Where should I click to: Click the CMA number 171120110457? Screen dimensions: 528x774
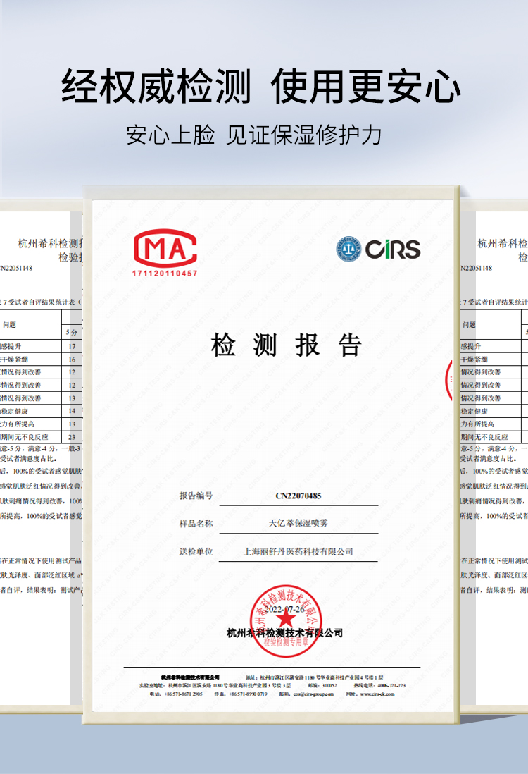click(x=165, y=273)
